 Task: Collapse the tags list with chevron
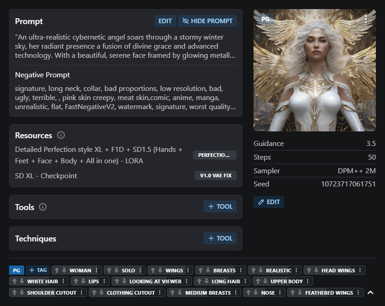pyautogui.click(x=370, y=292)
